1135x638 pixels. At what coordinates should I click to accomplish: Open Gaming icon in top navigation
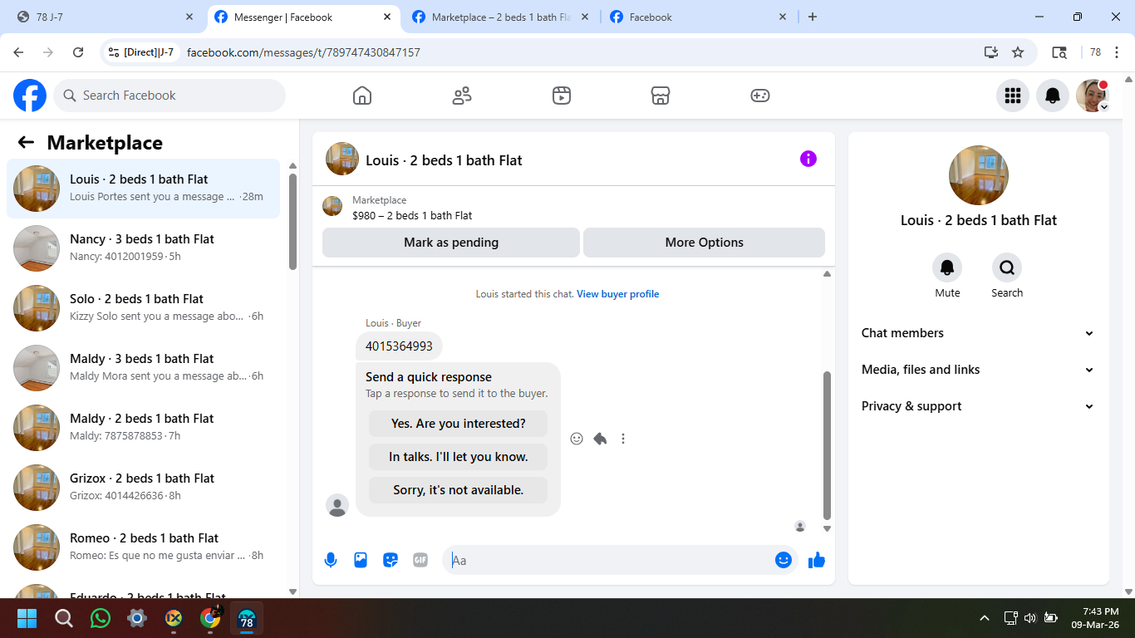760,96
